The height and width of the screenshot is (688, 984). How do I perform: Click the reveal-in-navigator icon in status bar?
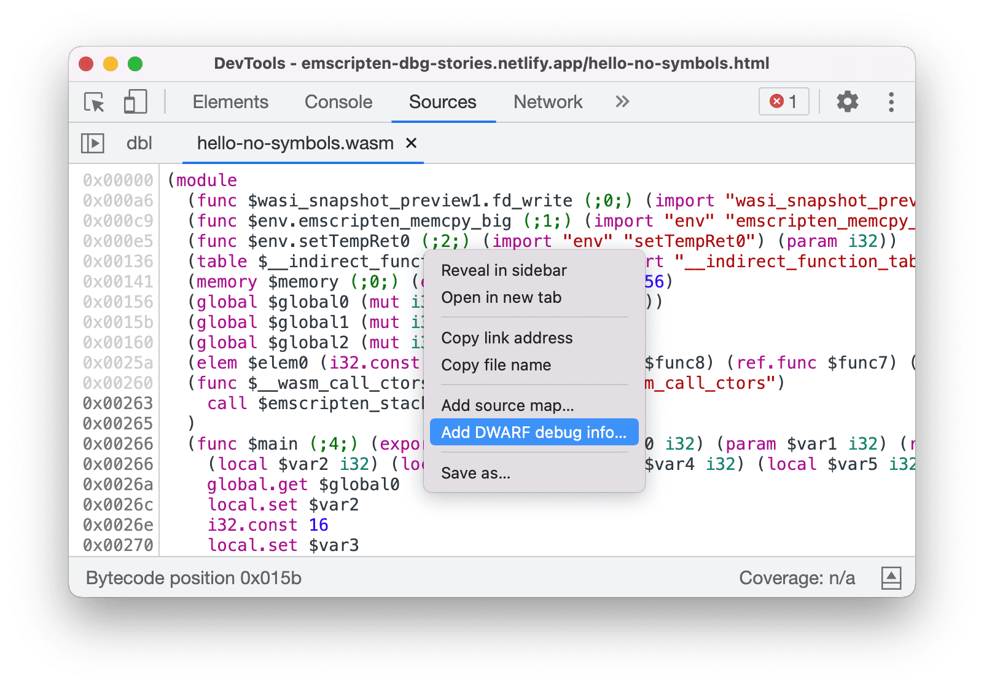890,577
